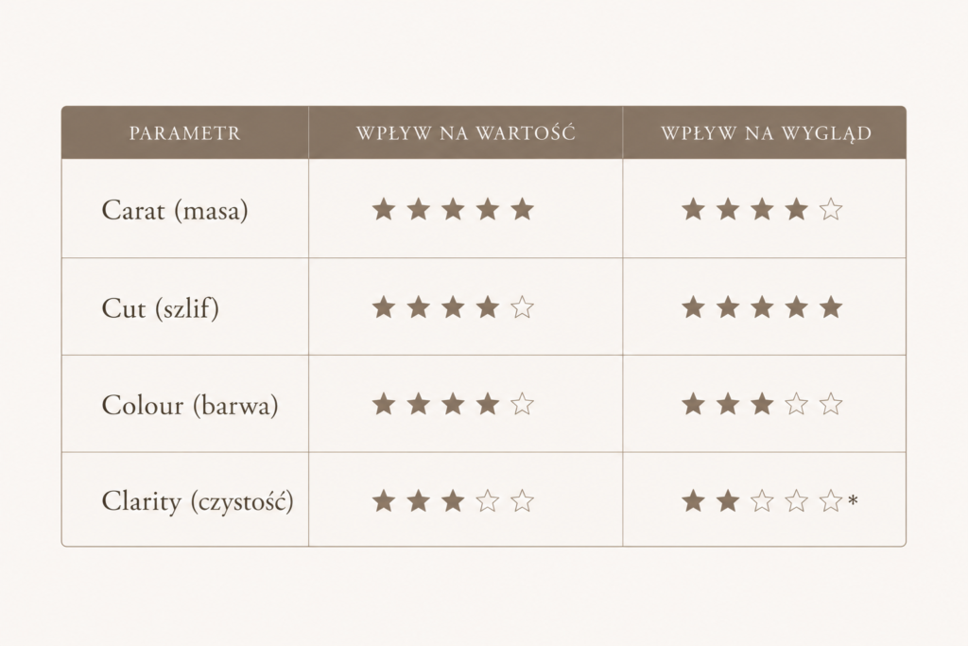This screenshot has width=968, height=646.
Task: Click the last filled star in Cut appearance rating
Action: (x=831, y=307)
